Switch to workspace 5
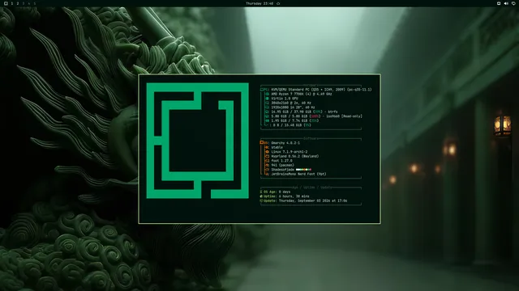The width and height of the screenshot is (519, 291). click(34, 3)
